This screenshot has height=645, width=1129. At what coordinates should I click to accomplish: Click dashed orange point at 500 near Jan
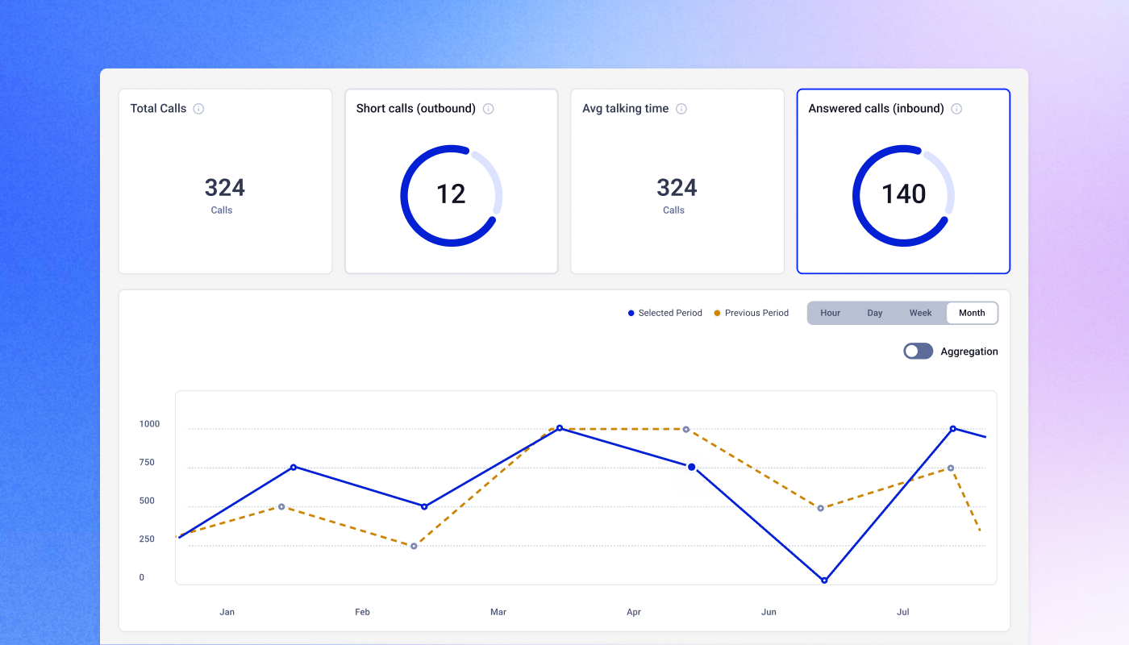pos(281,507)
